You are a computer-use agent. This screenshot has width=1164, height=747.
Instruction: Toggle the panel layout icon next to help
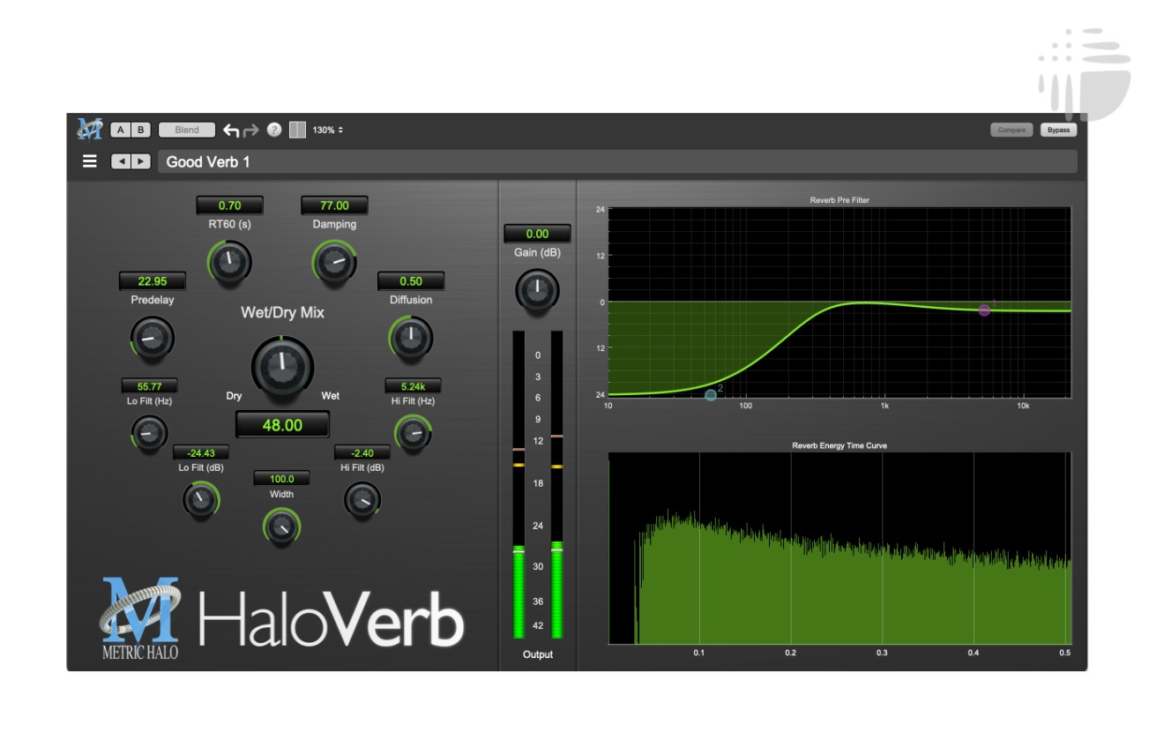click(x=298, y=130)
